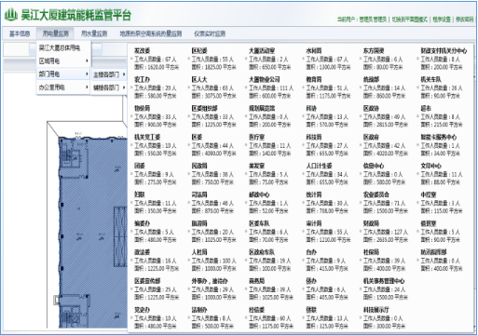Choose the 教育局 department entry
This screenshot has height=335, width=478.
[314, 79]
